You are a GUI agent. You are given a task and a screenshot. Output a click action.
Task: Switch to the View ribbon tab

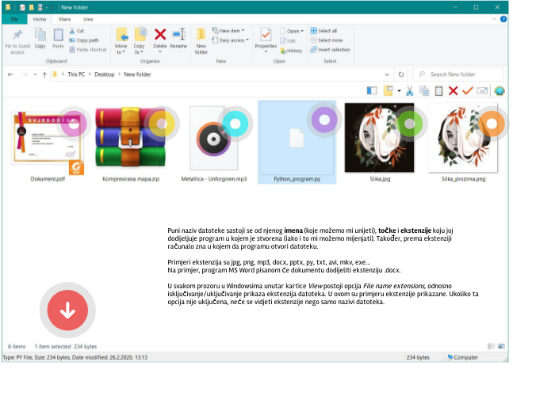click(x=88, y=18)
